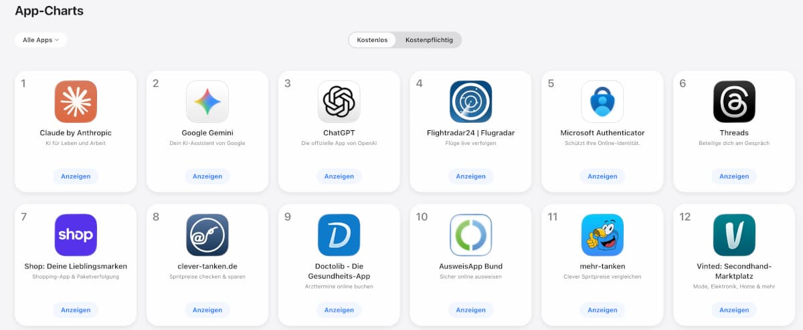Open the AusweisApp Bund icon
Image resolution: width=803 pixels, height=330 pixels.
470,235
